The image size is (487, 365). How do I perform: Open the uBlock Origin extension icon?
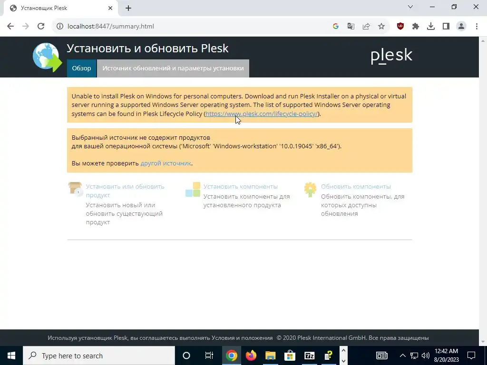tap(400, 27)
